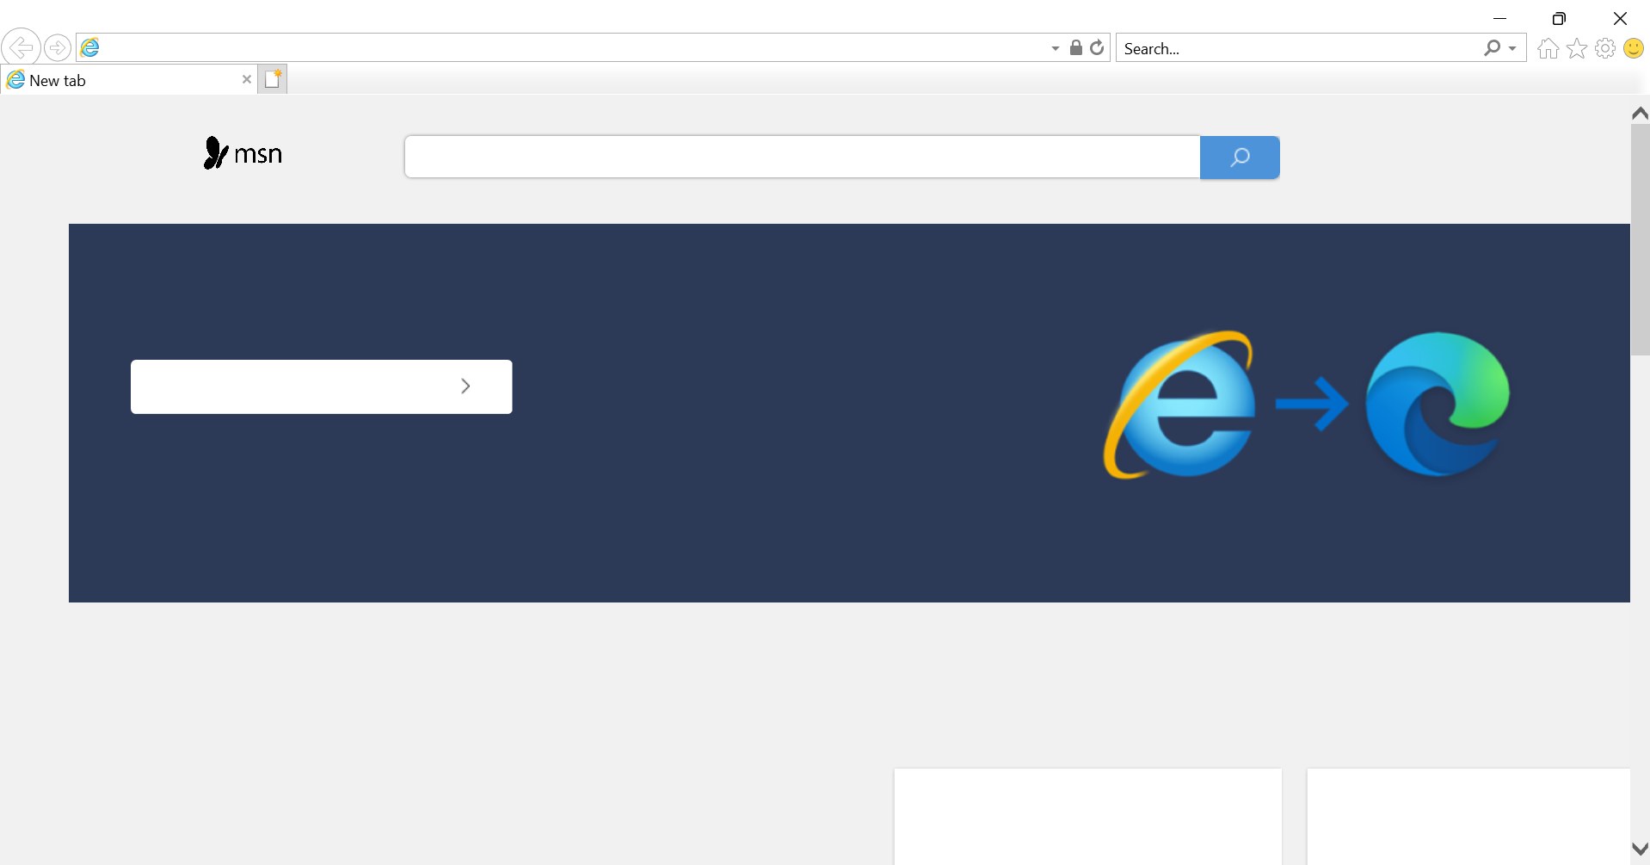Expand the address bar autocomplete dropdown

point(1055,48)
